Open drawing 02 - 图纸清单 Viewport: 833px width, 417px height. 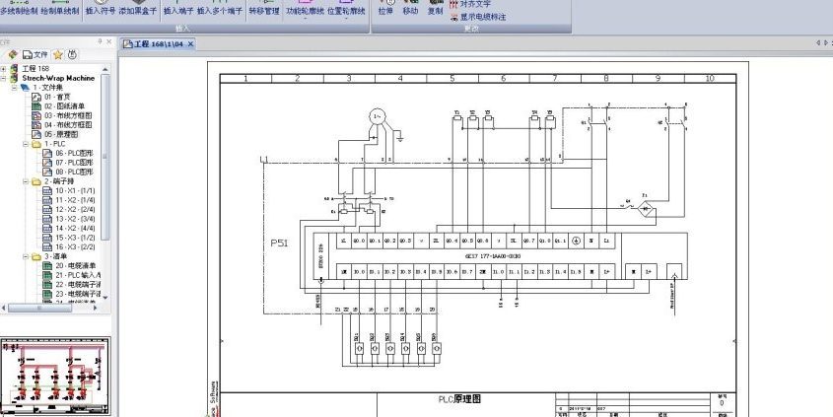[x=64, y=106]
